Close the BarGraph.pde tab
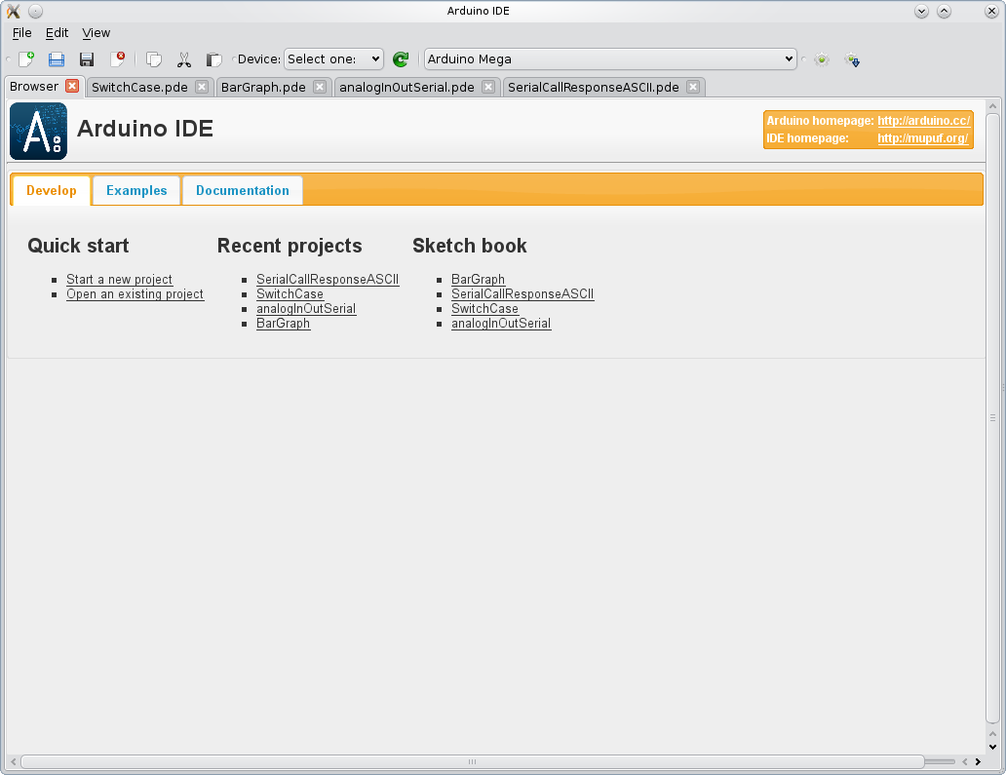1006x775 pixels. [320, 87]
